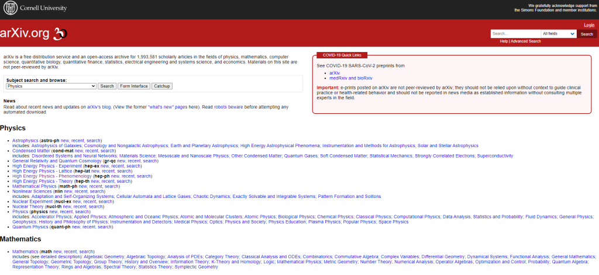Open Differential Geometry subcategory link

[443, 257]
